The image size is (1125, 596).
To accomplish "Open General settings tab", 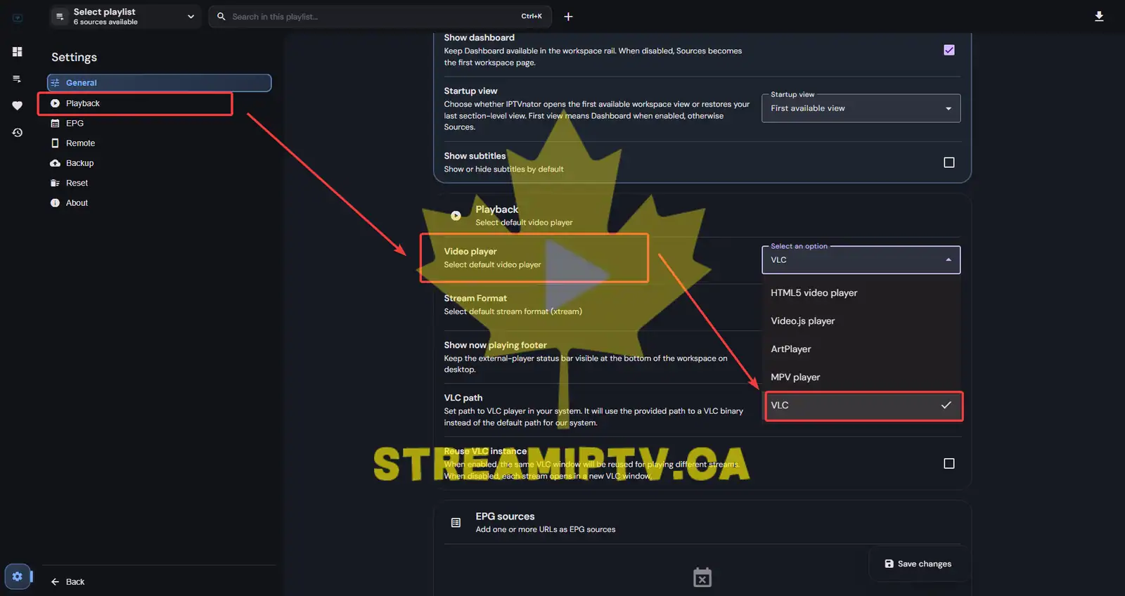I will (x=159, y=83).
